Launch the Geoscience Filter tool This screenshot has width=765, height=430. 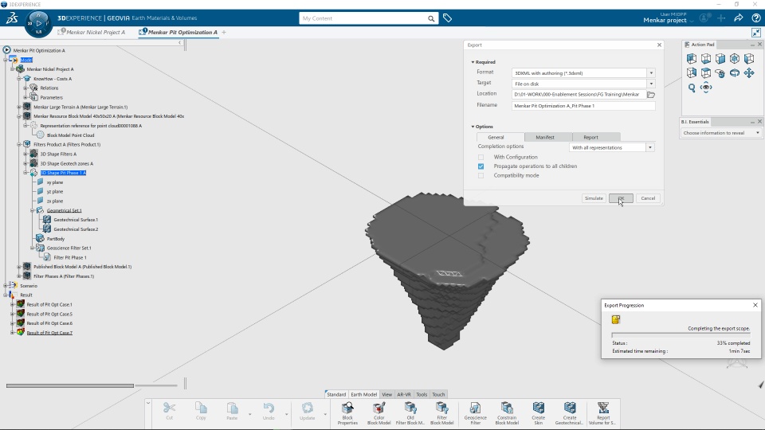pos(475,413)
